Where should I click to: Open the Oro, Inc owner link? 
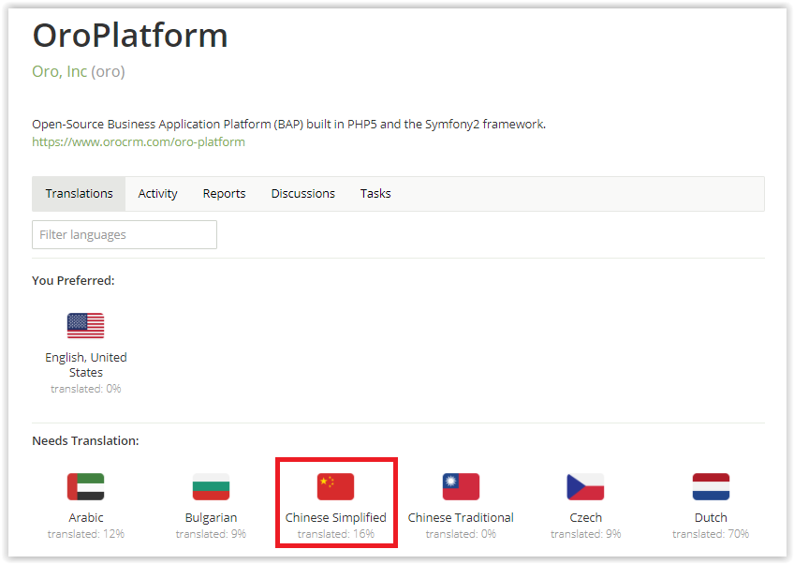pos(59,71)
